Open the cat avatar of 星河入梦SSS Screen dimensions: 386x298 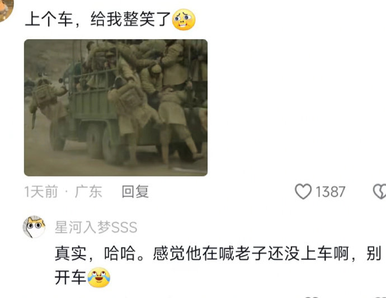coord(34,227)
